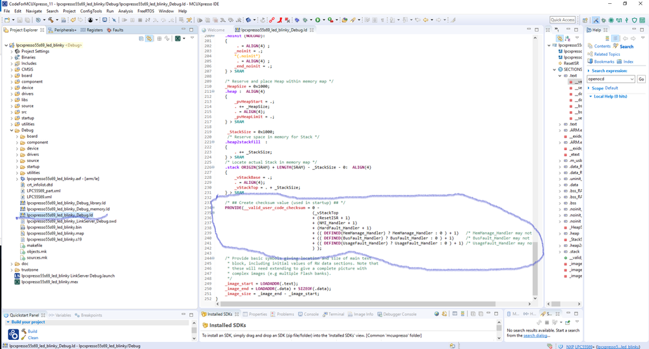Open the Navigate menu
The height and width of the screenshot is (349, 649).
(x=34, y=11)
